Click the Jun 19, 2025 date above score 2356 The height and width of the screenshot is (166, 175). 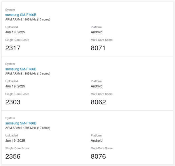[x=15, y=141]
